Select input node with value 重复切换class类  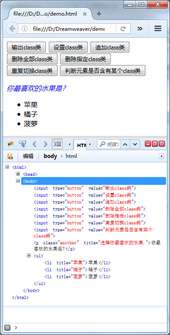point(90,223)
